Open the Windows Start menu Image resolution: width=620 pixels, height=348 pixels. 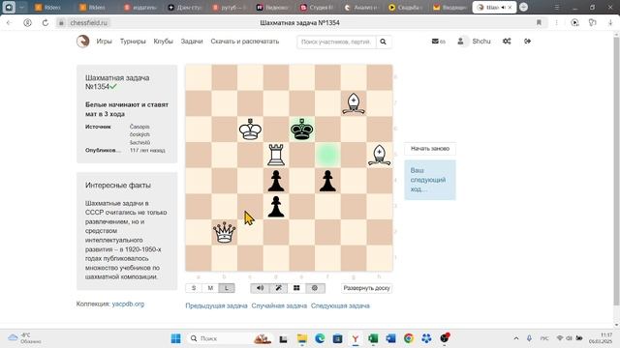(175, 338)
